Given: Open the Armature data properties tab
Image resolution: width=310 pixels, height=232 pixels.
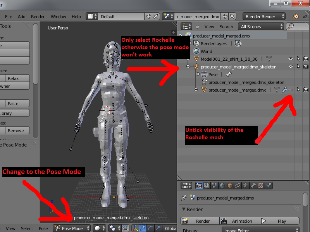Looking at the screenshot, I should coord(245,186).
